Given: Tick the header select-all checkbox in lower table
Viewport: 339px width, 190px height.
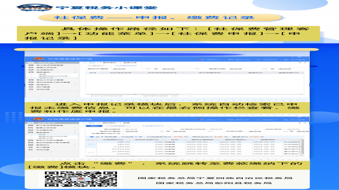Looking at the screenshot, I should point(91,140).
